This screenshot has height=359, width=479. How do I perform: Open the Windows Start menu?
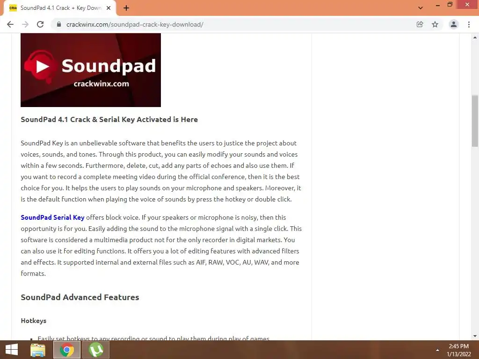12,350
